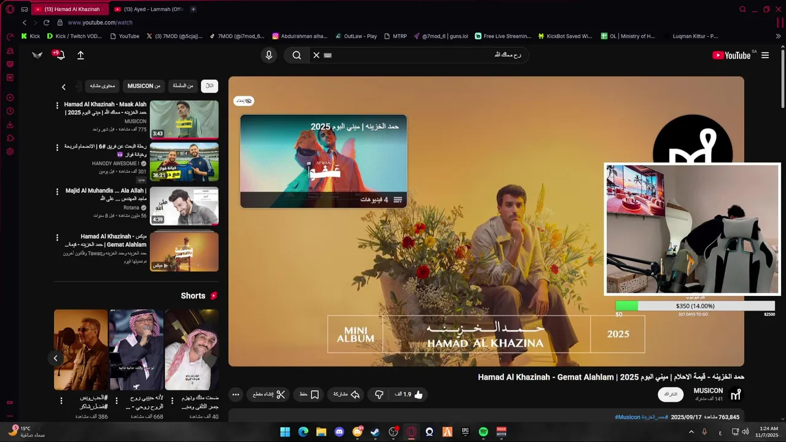Screen dimensions: 786x442
Task: Open options for Gemat Alahlam mix
Action: click(57, 237)
